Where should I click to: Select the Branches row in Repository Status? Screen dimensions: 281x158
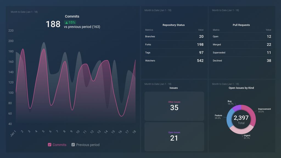174,36
